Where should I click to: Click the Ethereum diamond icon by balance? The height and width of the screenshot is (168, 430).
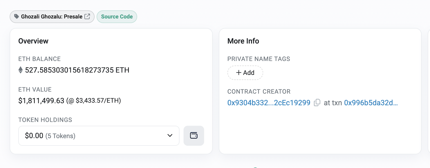click(x=20, y=70)
